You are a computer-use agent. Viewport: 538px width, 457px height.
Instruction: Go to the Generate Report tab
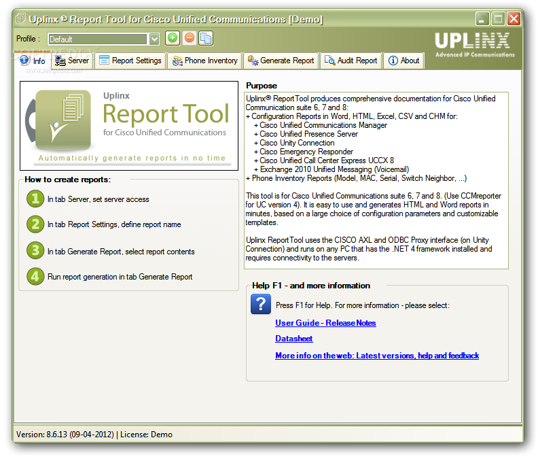(281, 61)
